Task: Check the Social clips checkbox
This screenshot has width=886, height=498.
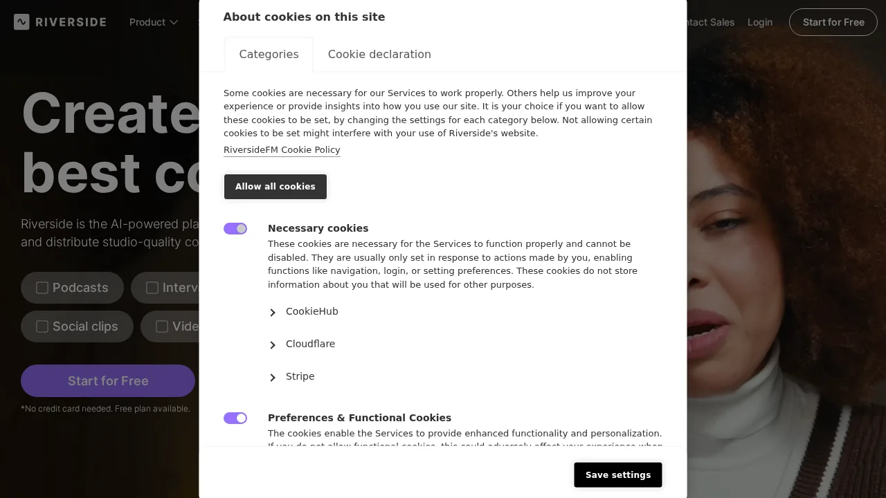Action: coord(42,326)
